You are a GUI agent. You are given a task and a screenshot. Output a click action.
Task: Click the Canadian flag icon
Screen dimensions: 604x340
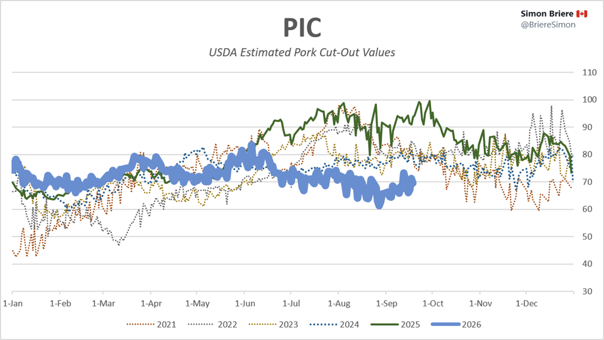(582, 14)
